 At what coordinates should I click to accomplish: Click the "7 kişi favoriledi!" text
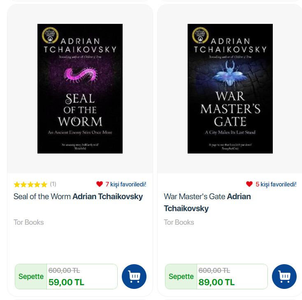[x=126, y=184]
